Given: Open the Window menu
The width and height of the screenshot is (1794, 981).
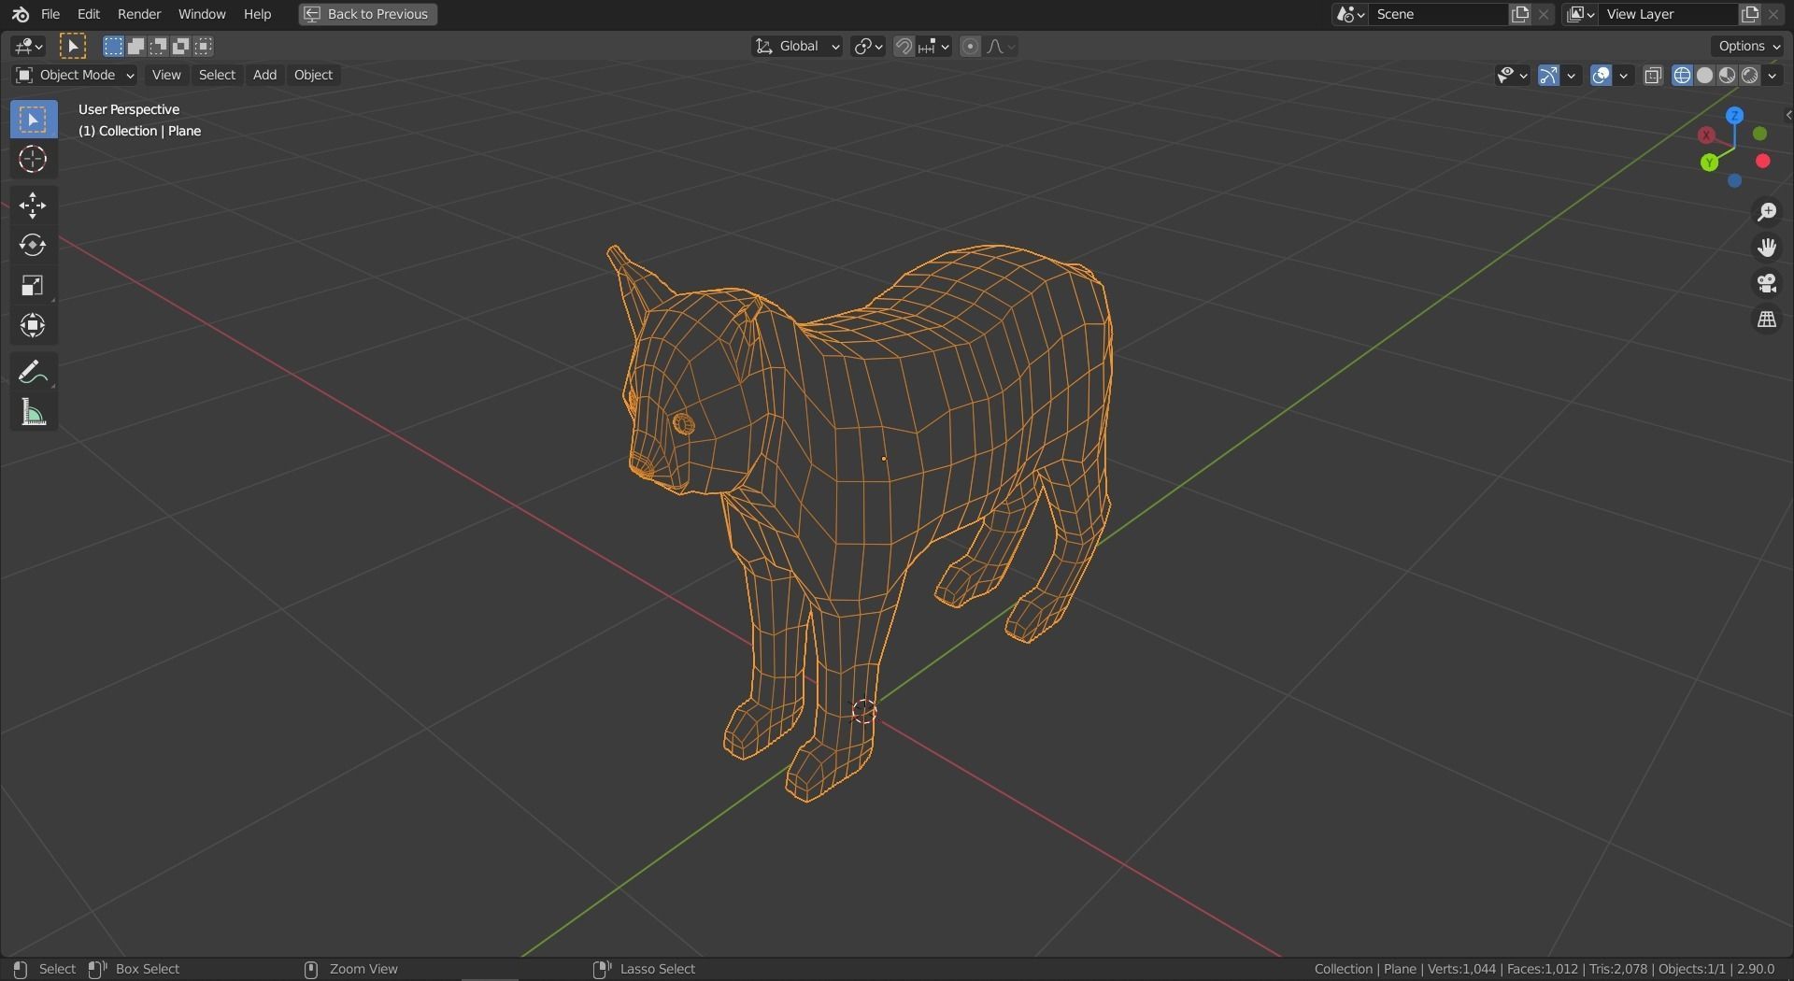Looking at the screenshot, I should 202,14.
